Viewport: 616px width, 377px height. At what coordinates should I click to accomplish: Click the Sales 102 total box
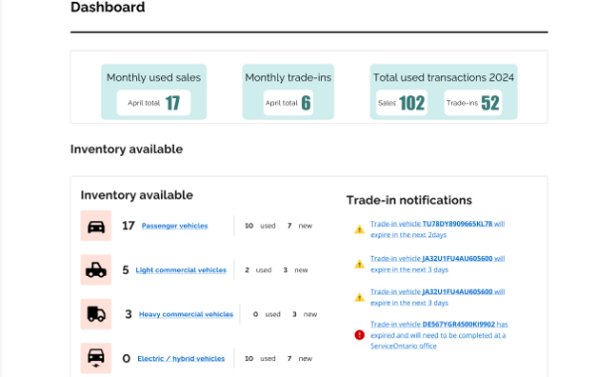pos(401,103)
